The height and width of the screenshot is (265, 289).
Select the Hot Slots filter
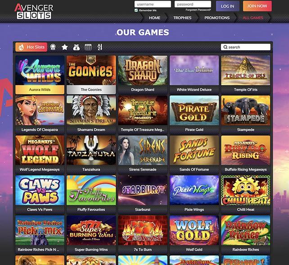coord(31,47)
